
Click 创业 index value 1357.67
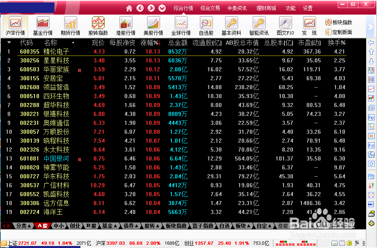(x=204, y=243)
